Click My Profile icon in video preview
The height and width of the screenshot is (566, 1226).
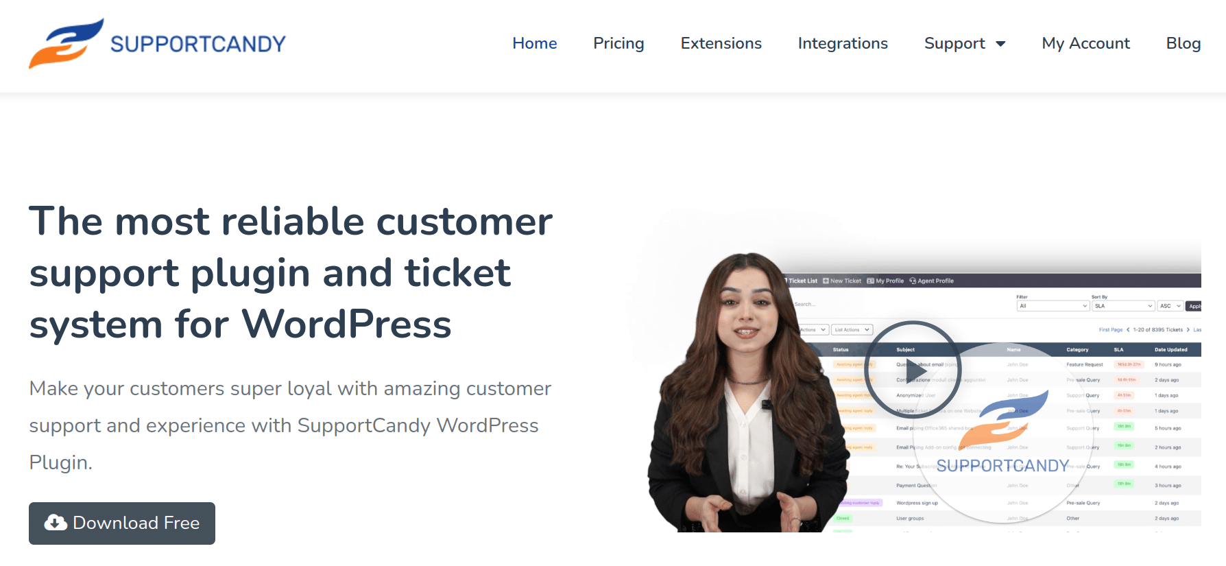pyautogui.click(x=870, y=281)
